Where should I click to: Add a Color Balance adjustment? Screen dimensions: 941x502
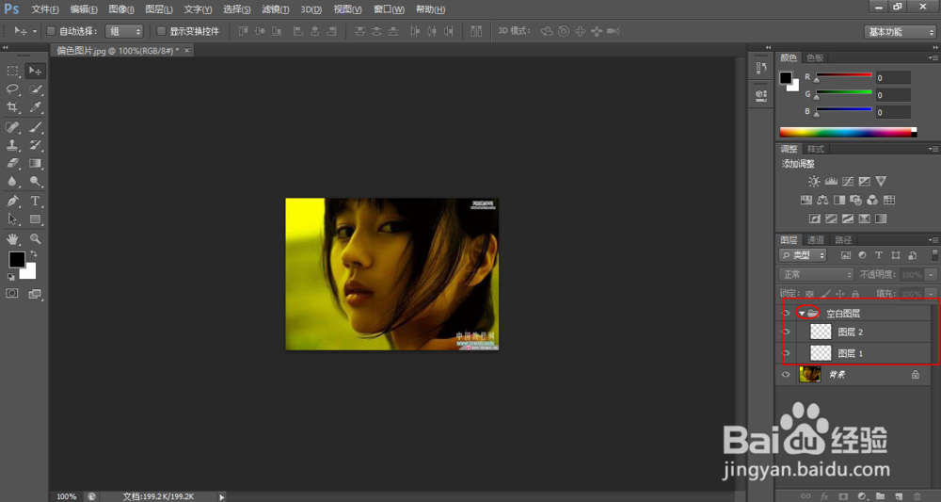pyautogui.click(x=822, y=200)
